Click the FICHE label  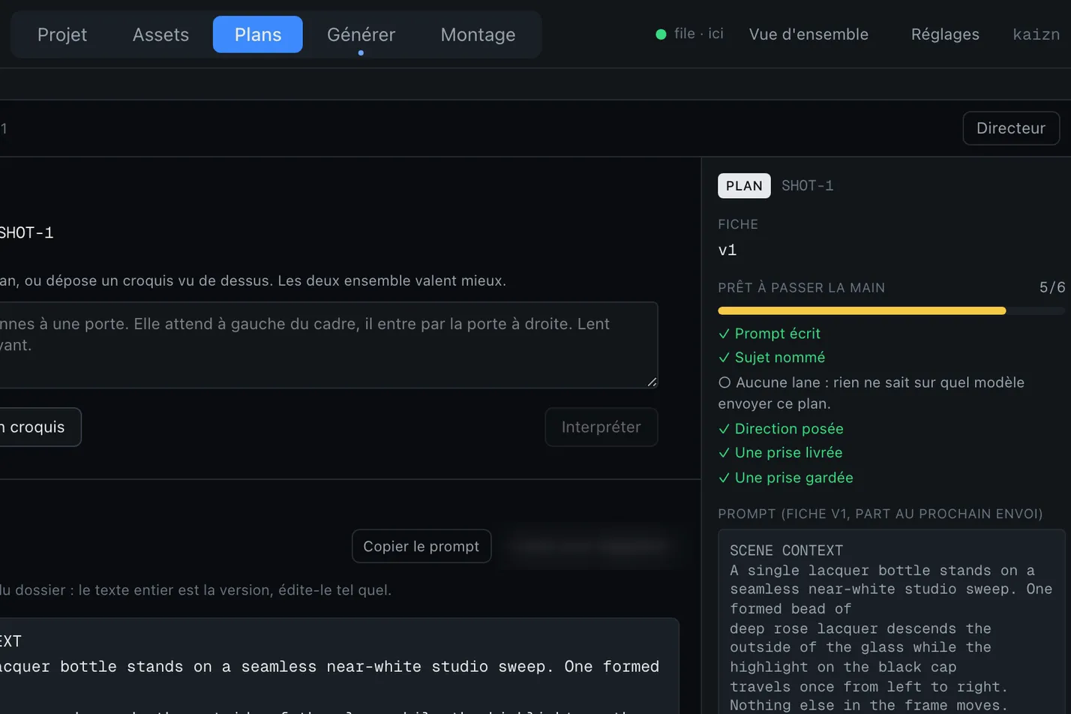tap(738, 224)
